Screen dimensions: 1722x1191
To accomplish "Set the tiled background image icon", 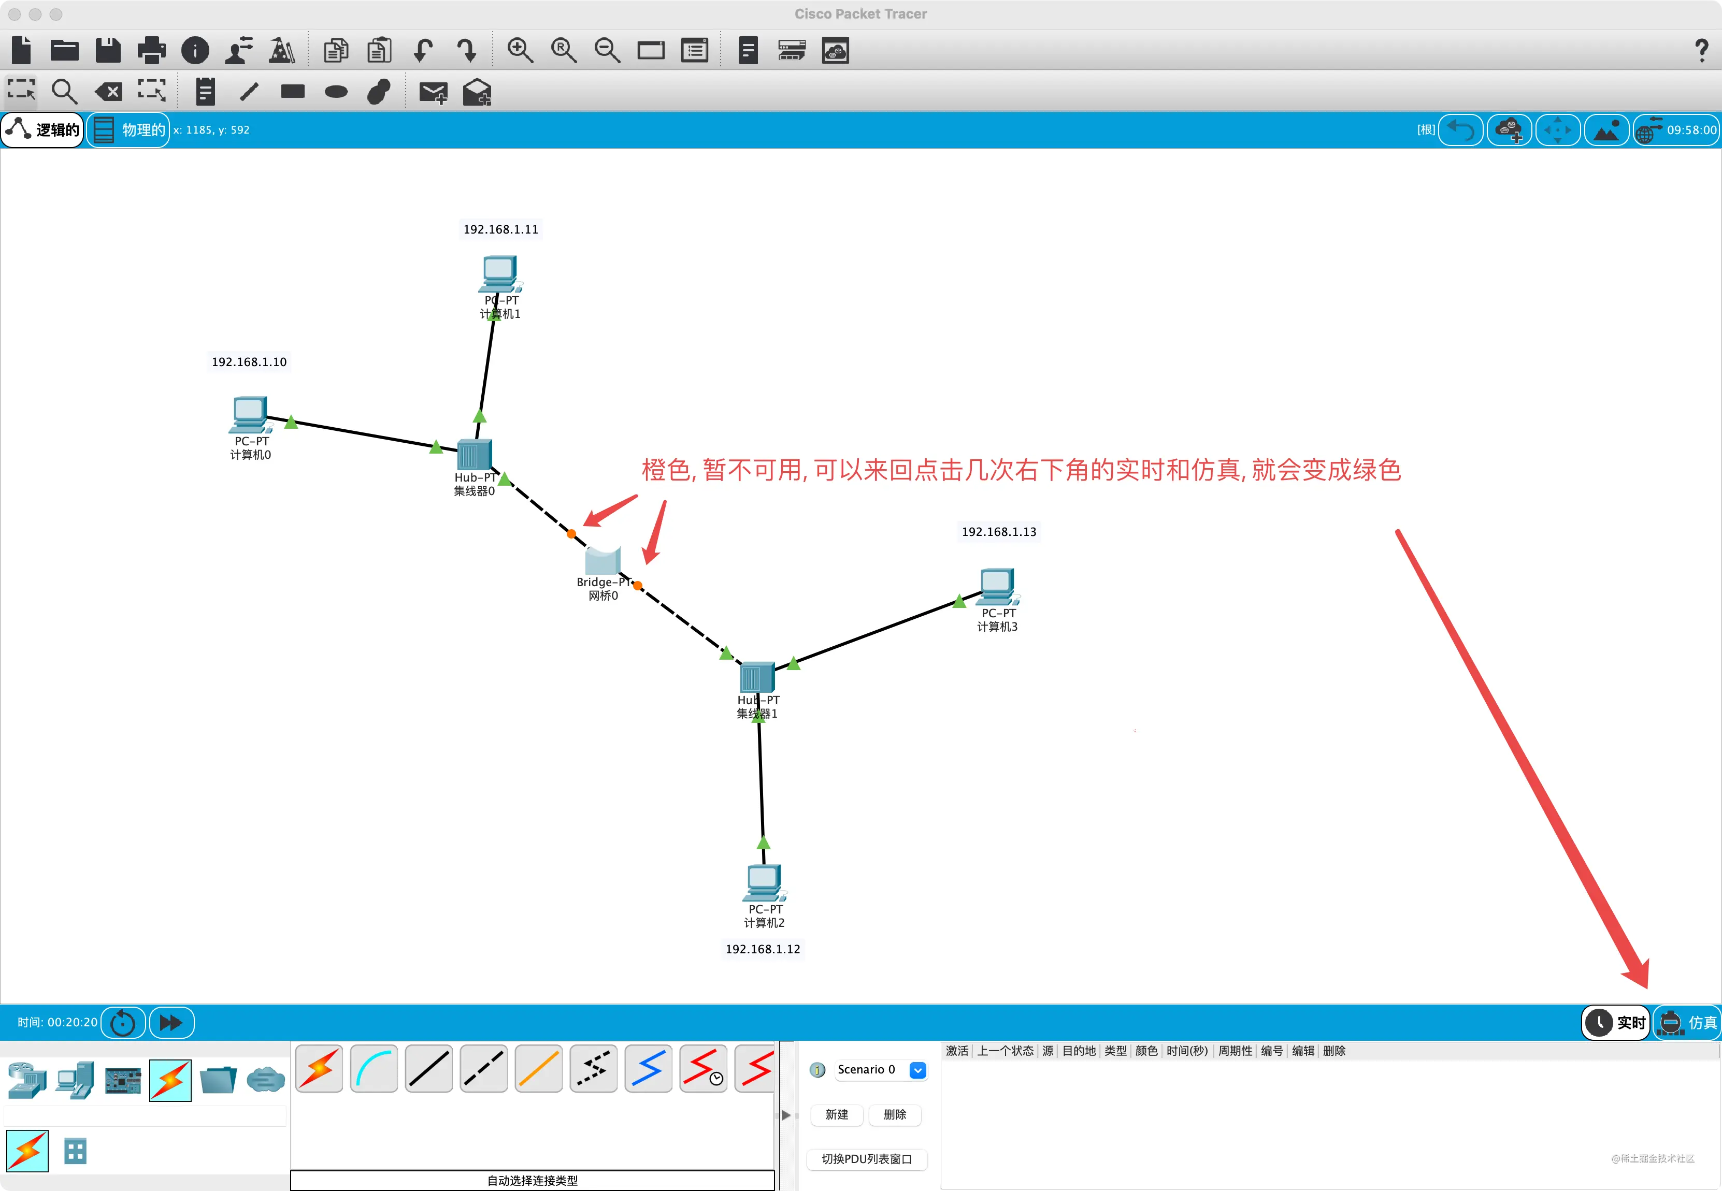I will coord(1606,130).
